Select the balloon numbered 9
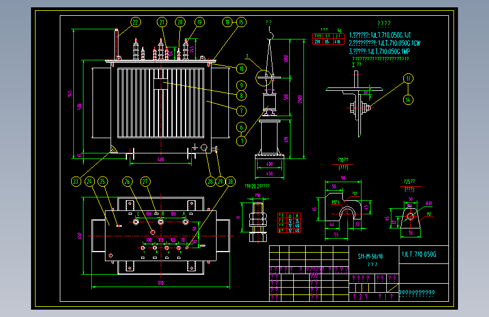The width and height of the screenshot is (489, 317). [241, 86]
